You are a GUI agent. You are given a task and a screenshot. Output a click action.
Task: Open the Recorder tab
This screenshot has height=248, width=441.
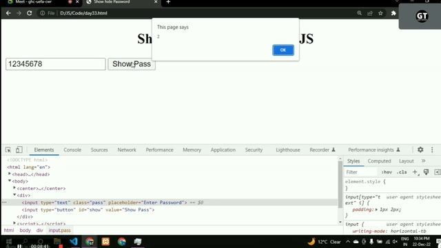(322, 150)
